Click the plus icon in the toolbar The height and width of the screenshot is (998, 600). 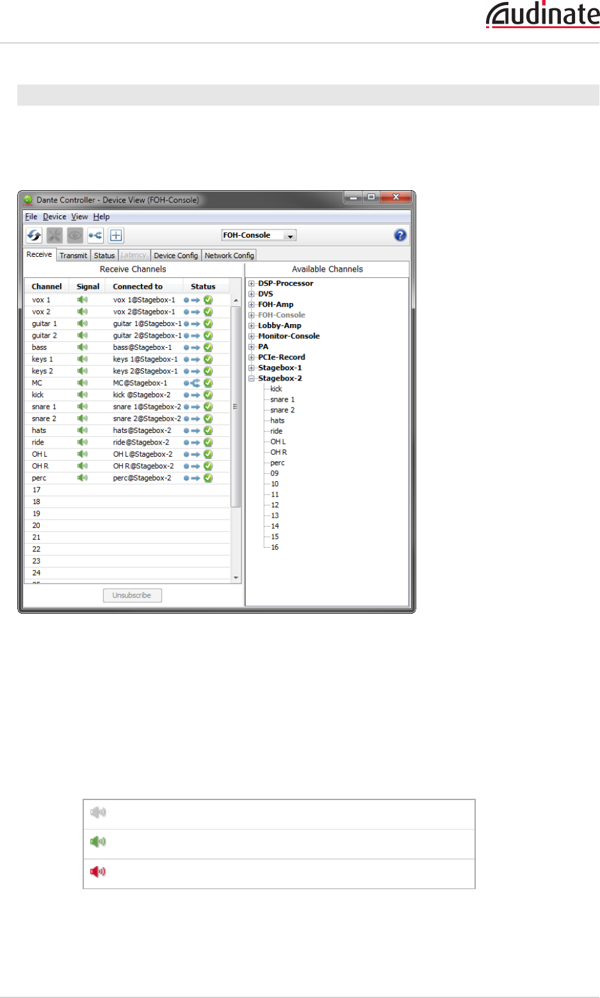(116, 235)
